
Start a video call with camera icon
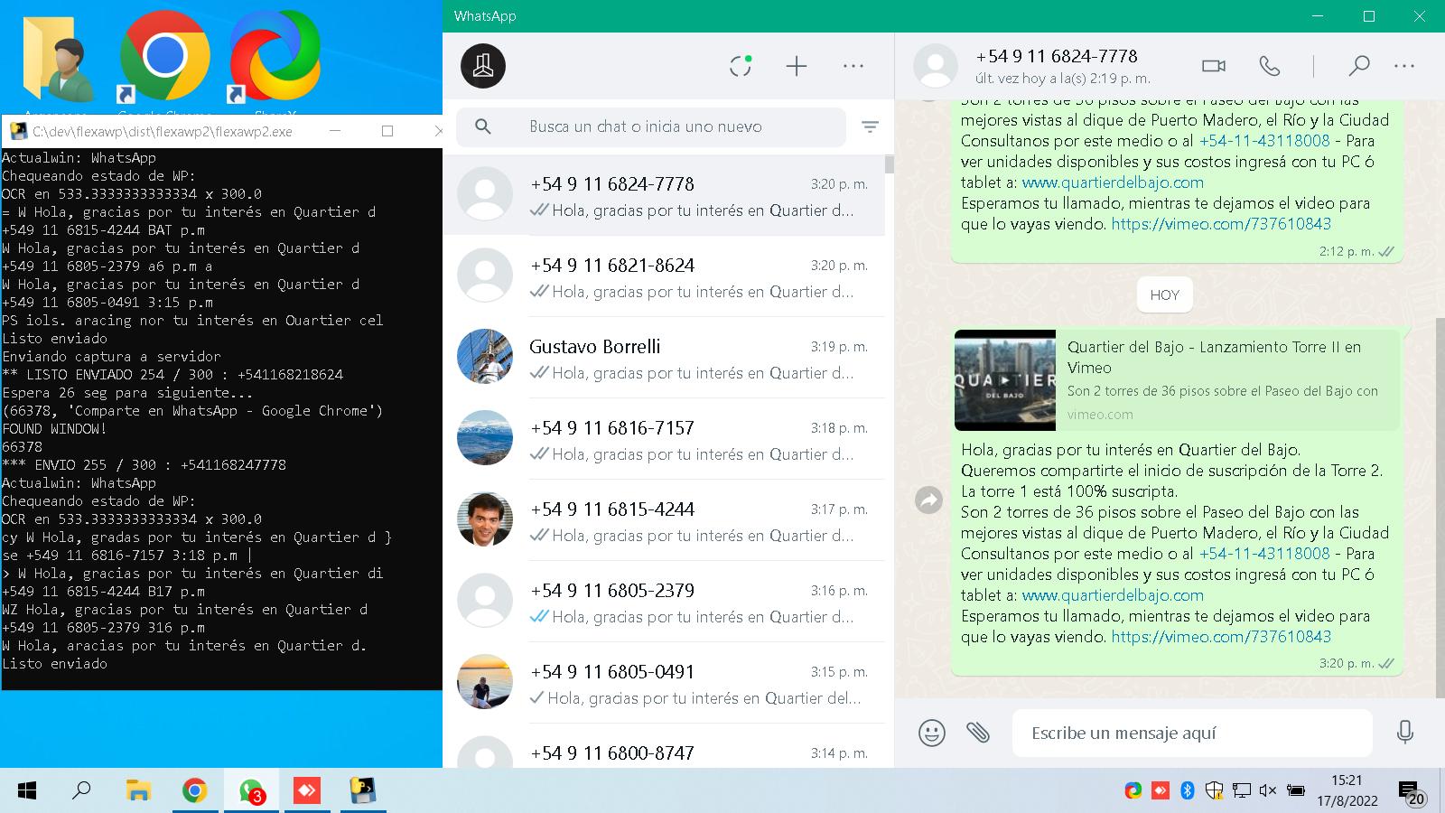pos(1214,66)
